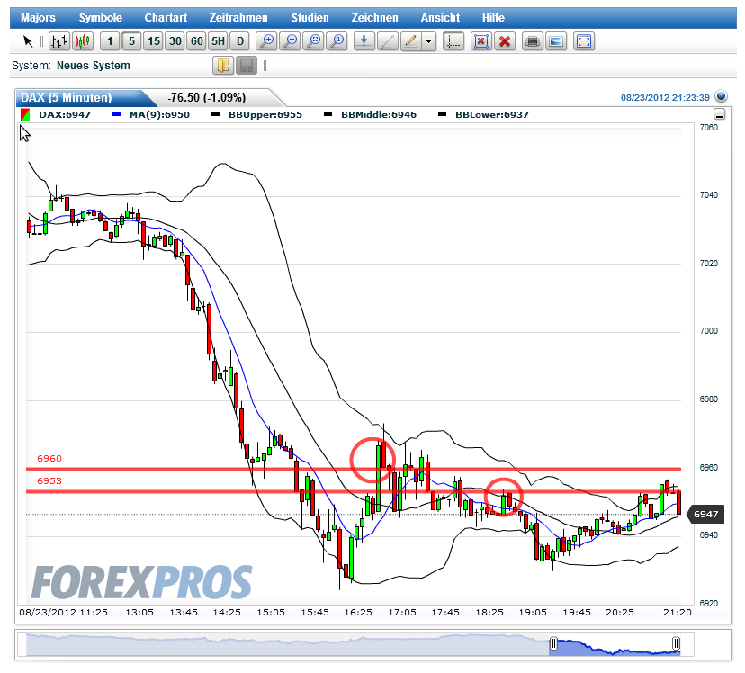Screen dimensions: 745x673
Task: Select the pencil drawing tool
Action: [411, 41]
